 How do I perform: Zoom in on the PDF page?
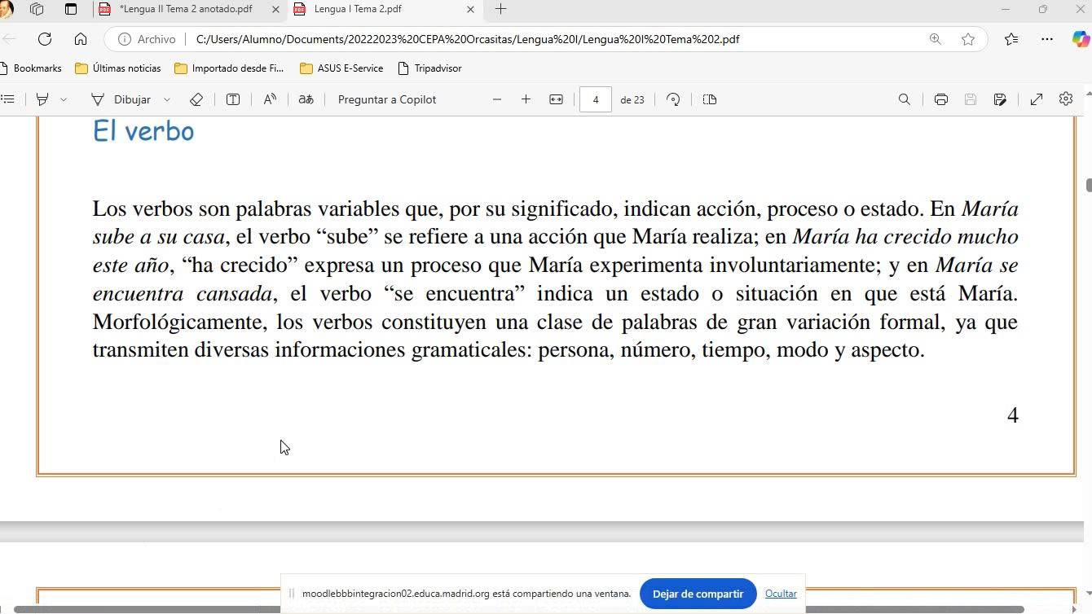pos(526,99)
